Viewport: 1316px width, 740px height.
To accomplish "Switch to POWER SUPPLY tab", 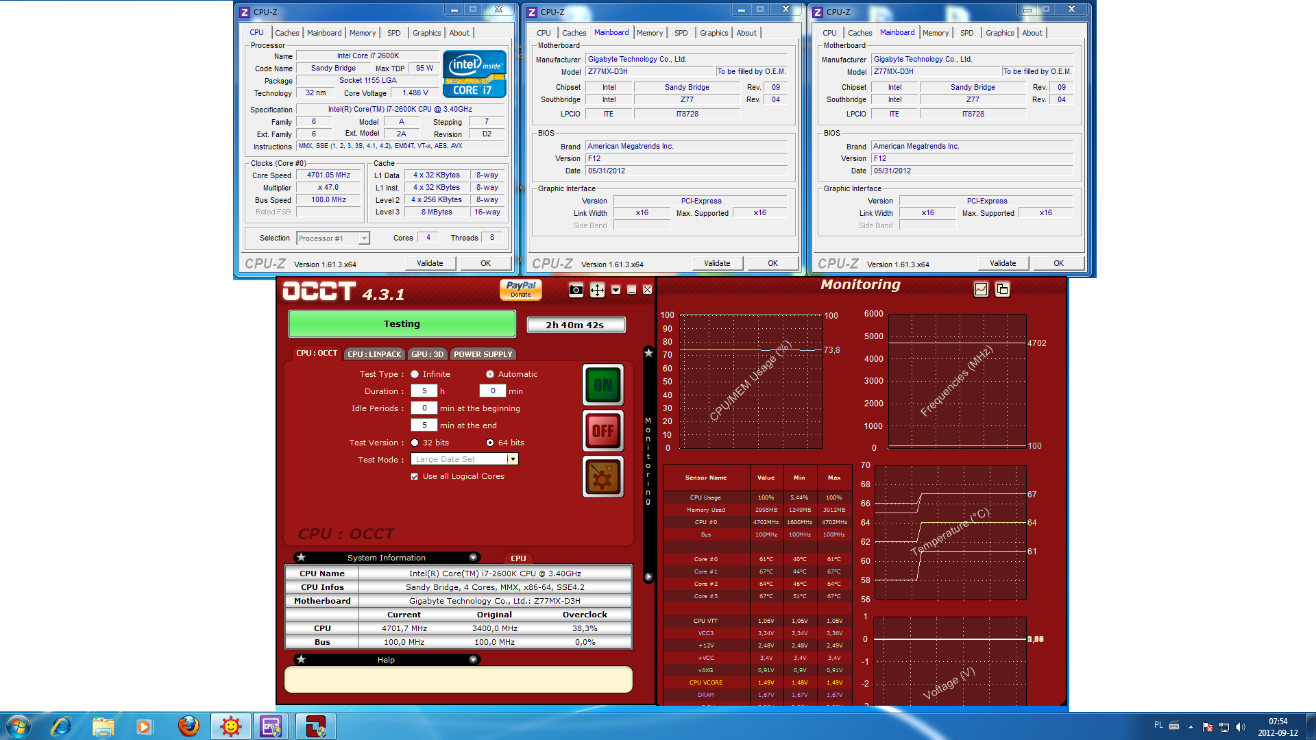I will 483,354.
